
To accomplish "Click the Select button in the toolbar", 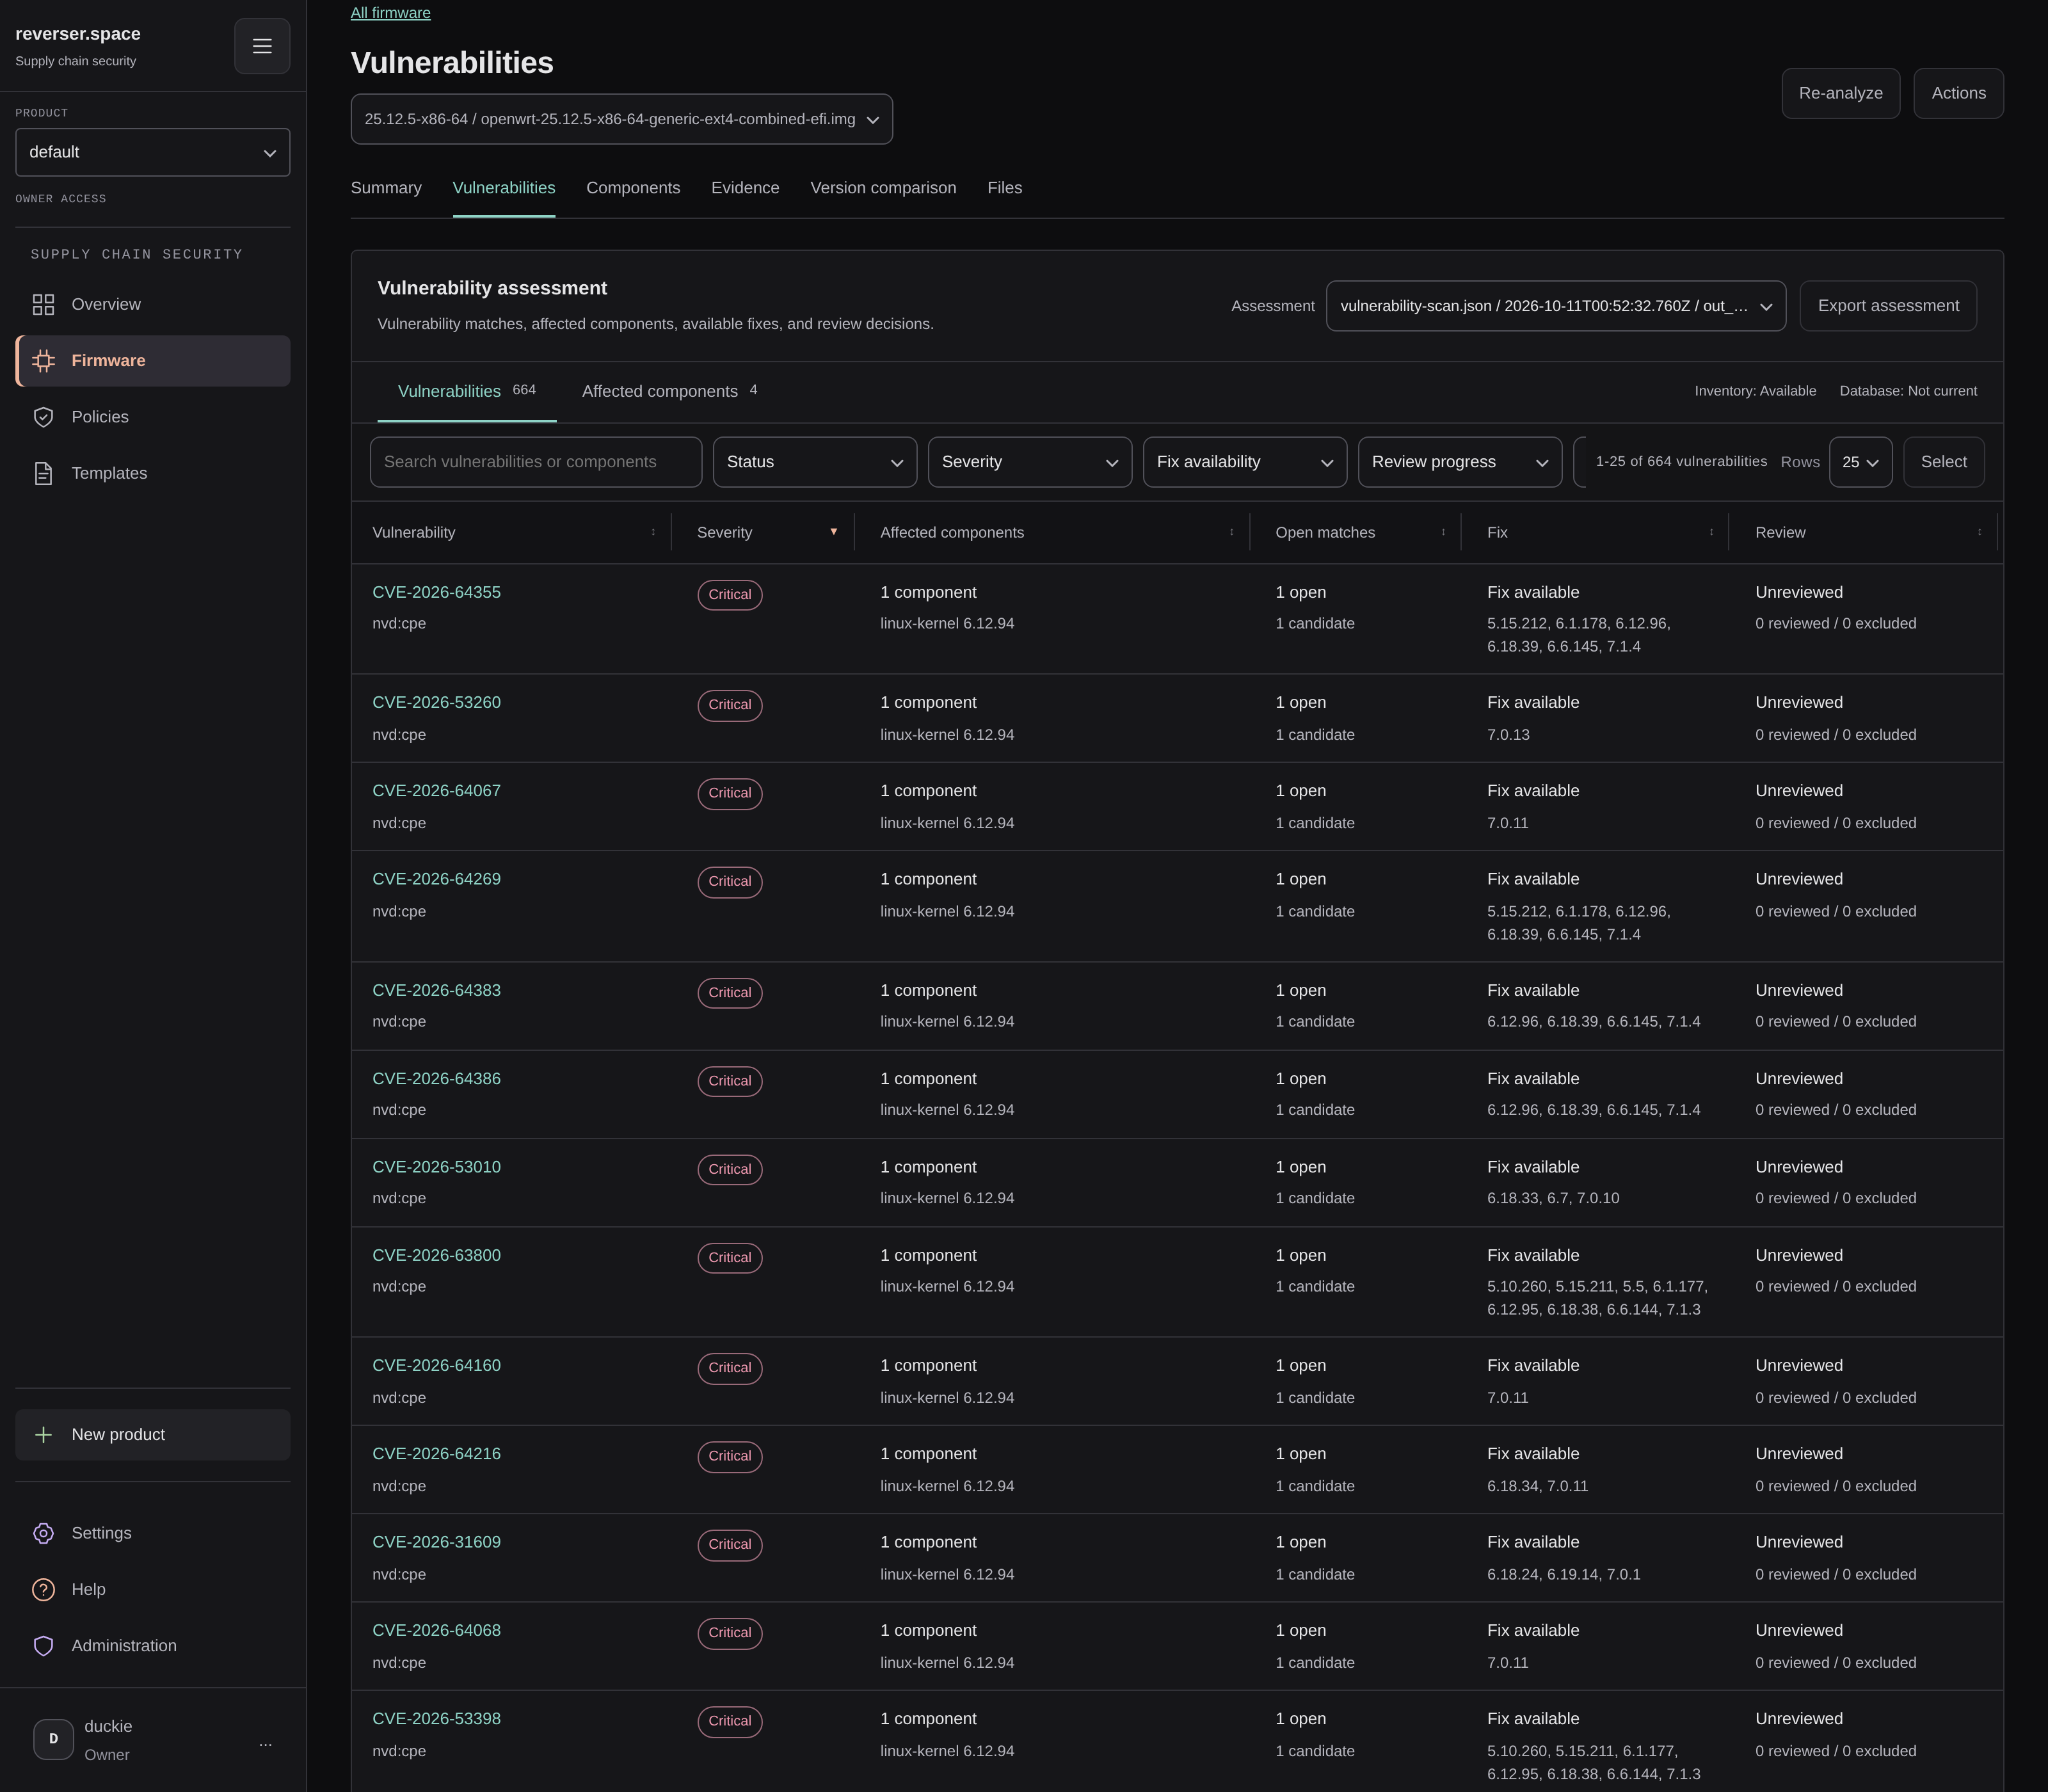I will click(x=1943, y=462).
